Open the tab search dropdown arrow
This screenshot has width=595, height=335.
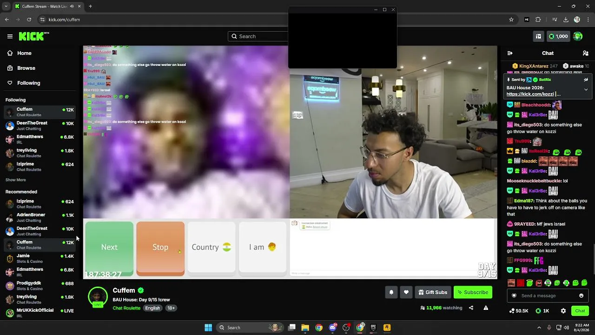[6, 7]
